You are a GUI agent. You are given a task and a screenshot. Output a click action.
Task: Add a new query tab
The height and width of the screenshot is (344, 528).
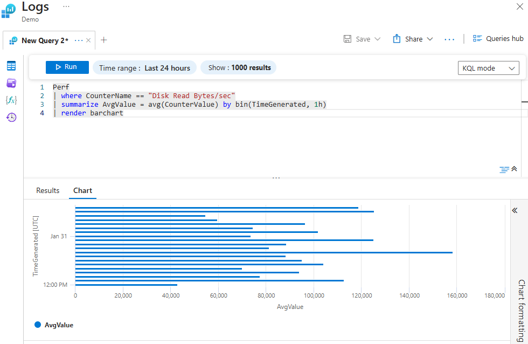[103, 40]
